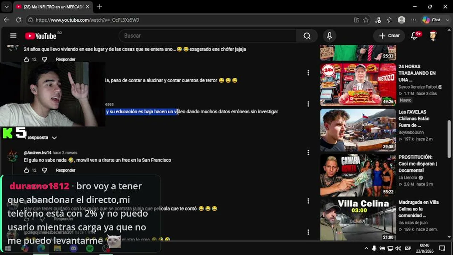Open the browser profile icon
Screen dimensions: 453x255
401,20
